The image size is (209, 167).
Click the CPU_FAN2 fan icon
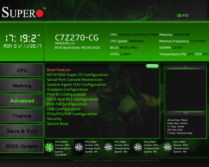click(x=79, y=147)
